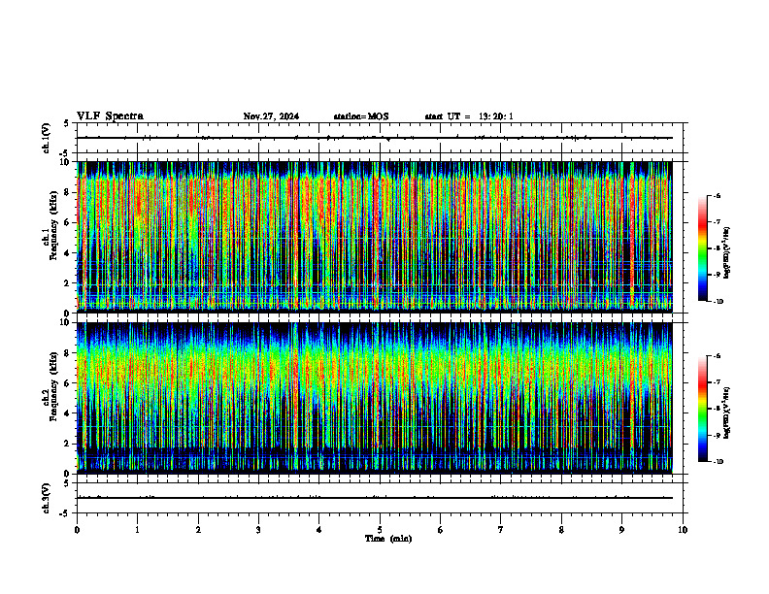Select the ch.2 color bar log(PSD) label
769x594 pixels.
click(x=727, y=412)
